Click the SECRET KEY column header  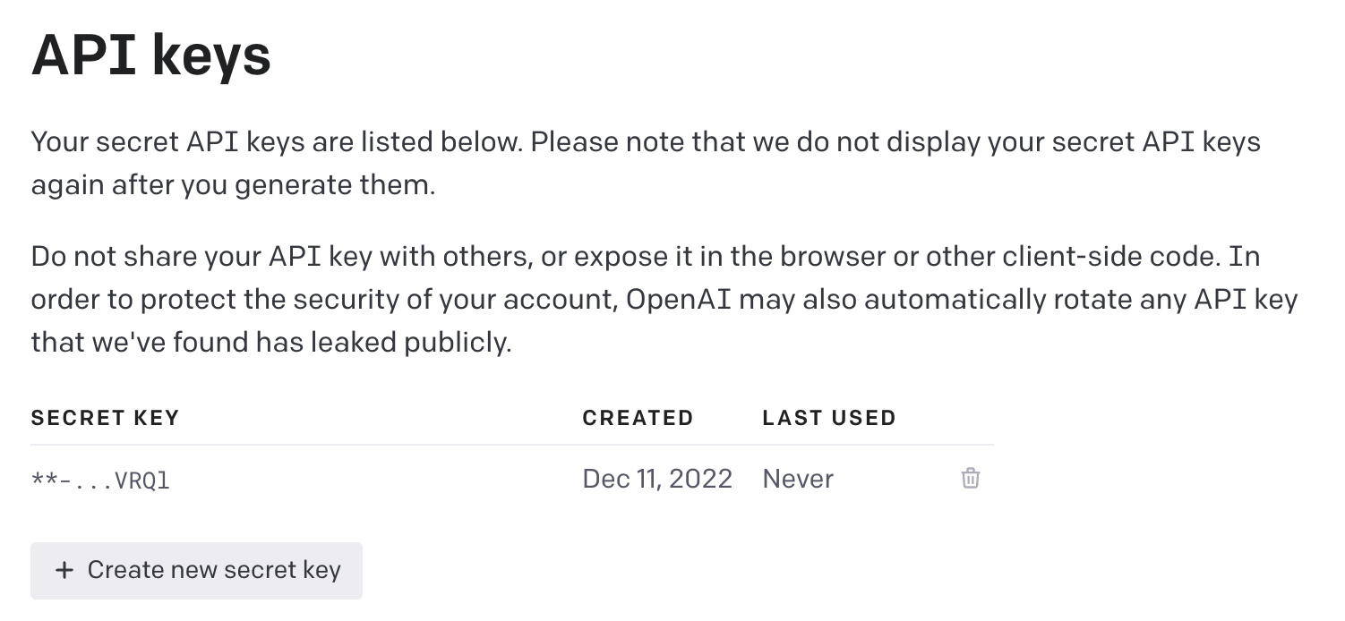click(105, 418)
